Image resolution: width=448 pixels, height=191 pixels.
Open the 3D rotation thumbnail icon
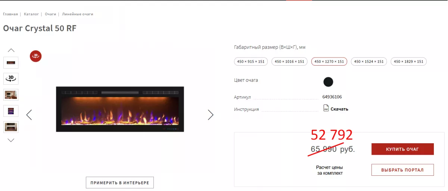pyautogui.click(x=11, y=78)
